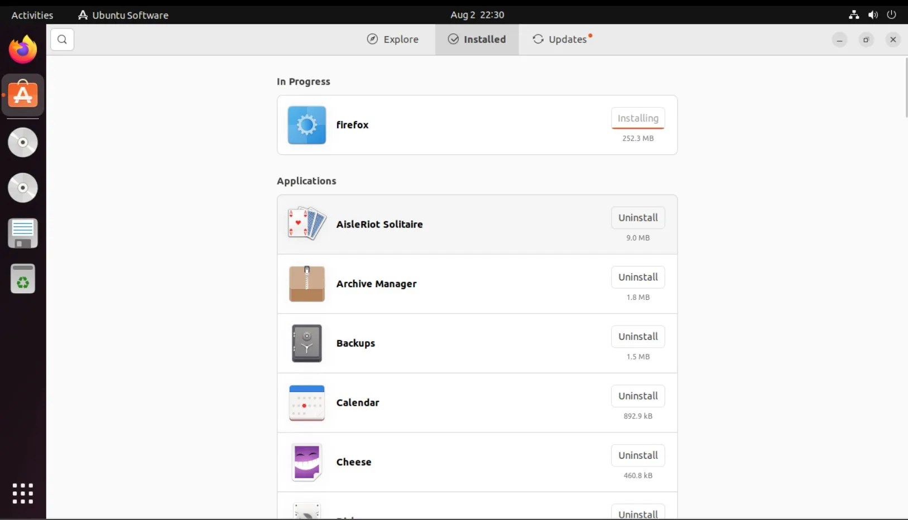The width and height of the screenshot is (908, 520).
Task: Uninstall the Cheese application
Action: click(x=638, y=455)
